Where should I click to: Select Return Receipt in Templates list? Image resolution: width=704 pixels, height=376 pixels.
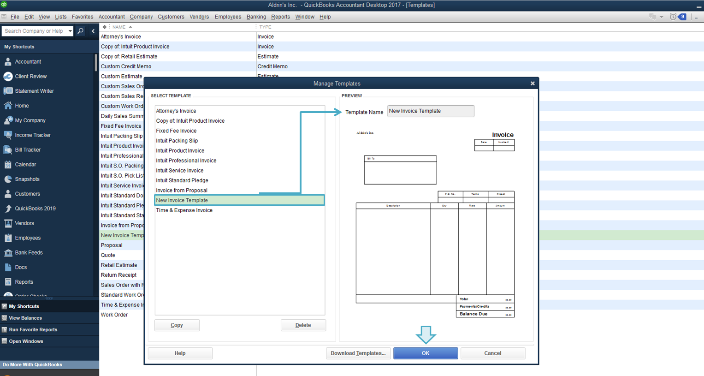118,275
